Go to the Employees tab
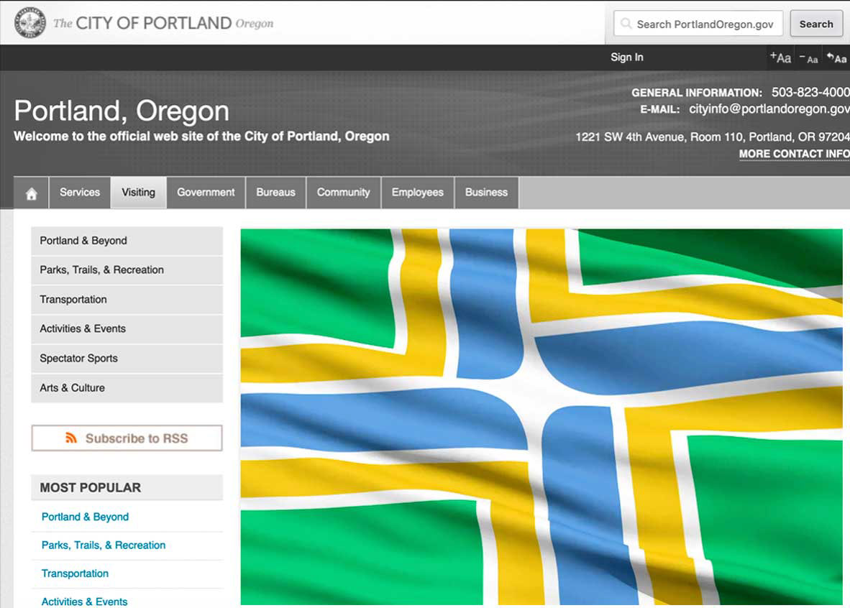 (417, 193)
